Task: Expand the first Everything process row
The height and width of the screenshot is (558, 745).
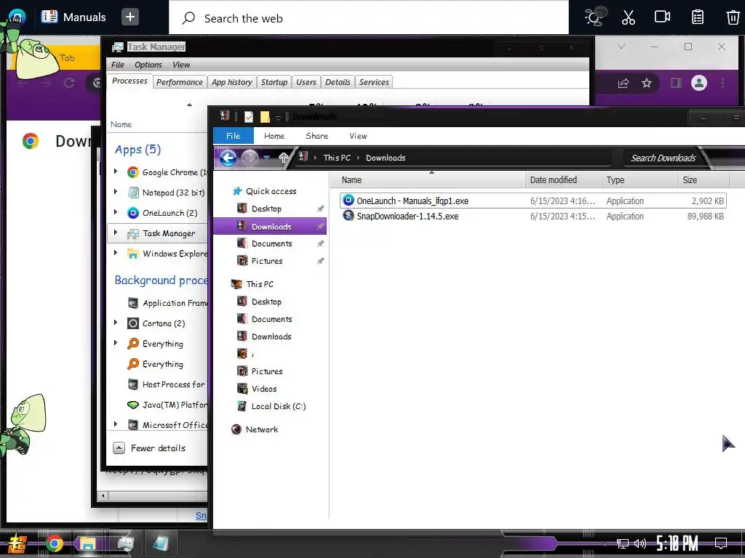Action: 116,343
